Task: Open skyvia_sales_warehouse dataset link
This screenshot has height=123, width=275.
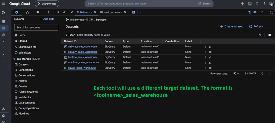Action: (82, 68)
